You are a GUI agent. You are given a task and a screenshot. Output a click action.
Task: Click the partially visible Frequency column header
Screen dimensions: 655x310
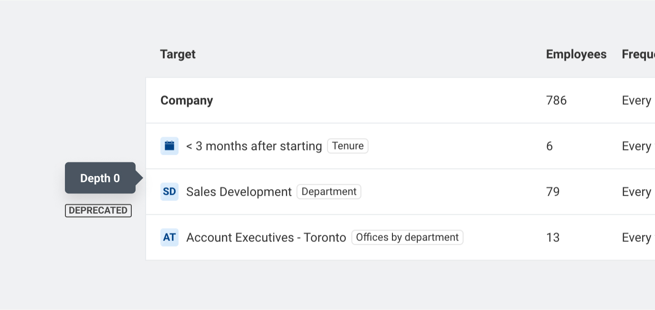[638, 54]
